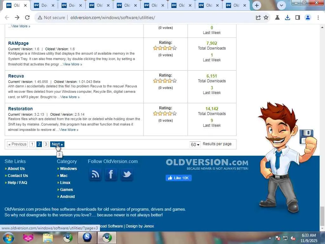
Task: Open Windows Explorer folder in taskbar
Action: 48,238
